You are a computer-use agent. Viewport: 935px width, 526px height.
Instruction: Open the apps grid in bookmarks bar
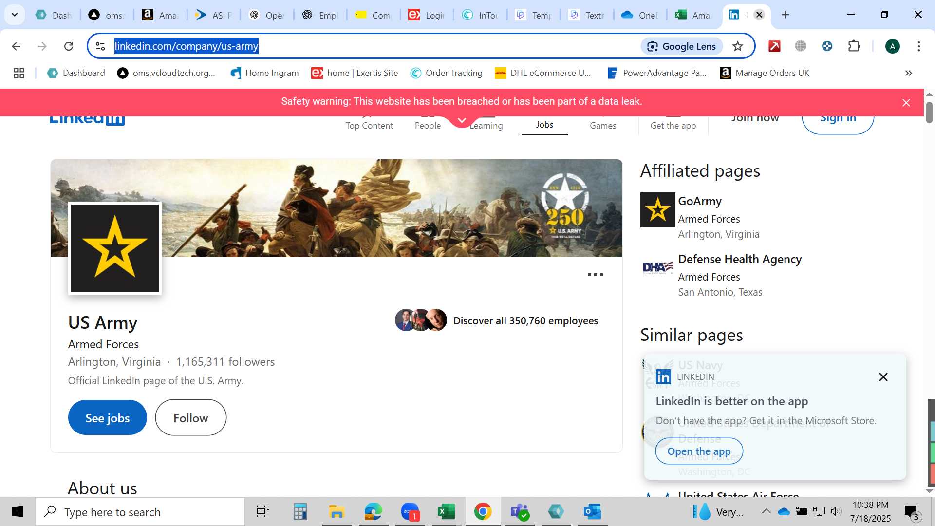click(x=19, y=73)
